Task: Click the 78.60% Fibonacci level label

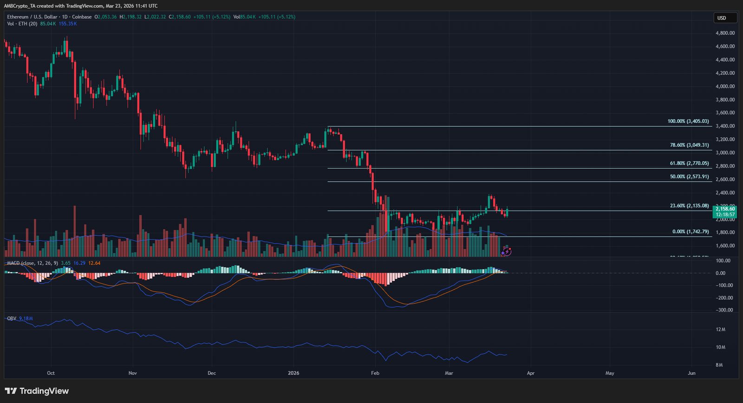Action: point(689,145)
